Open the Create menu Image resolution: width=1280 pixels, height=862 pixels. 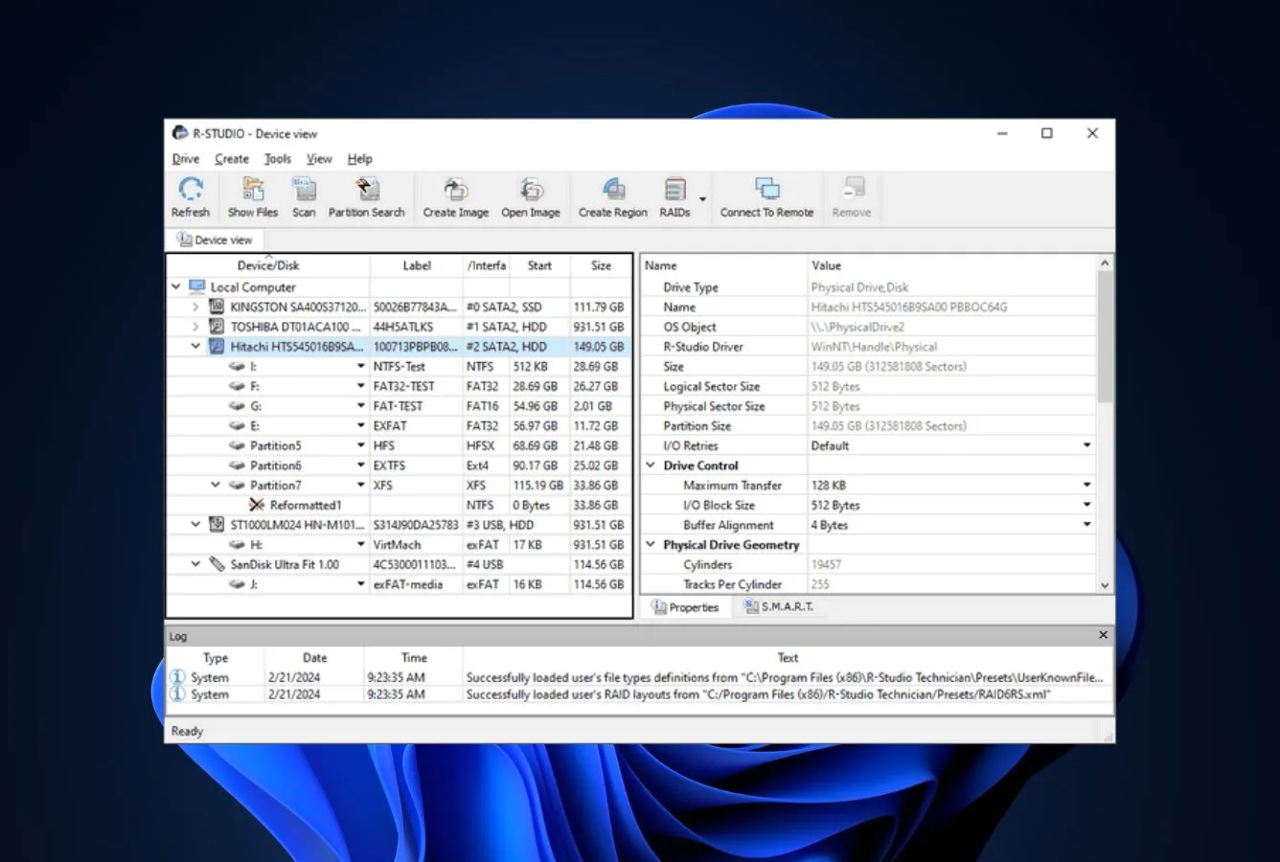point(232,159)
